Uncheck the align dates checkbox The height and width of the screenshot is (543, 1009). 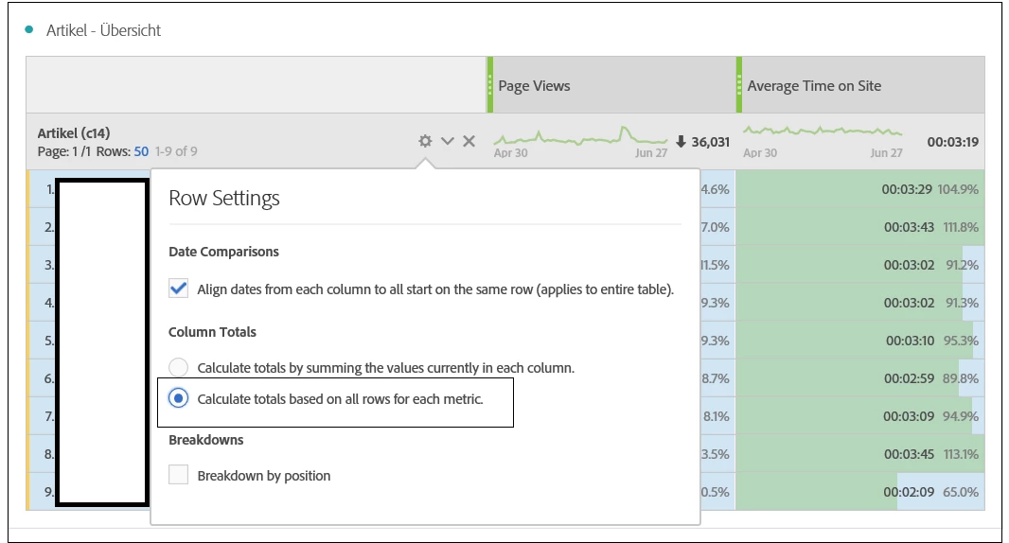click(x=178, y=289)
